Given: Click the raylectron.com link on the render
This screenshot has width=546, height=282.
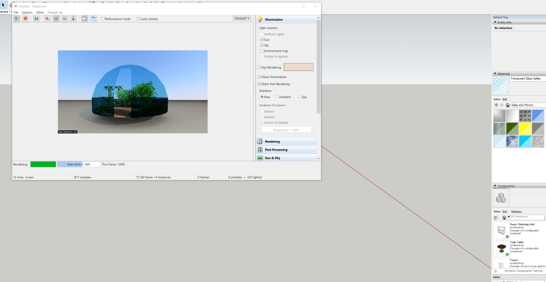Looking at the screenshot, I should pos(68,131).
